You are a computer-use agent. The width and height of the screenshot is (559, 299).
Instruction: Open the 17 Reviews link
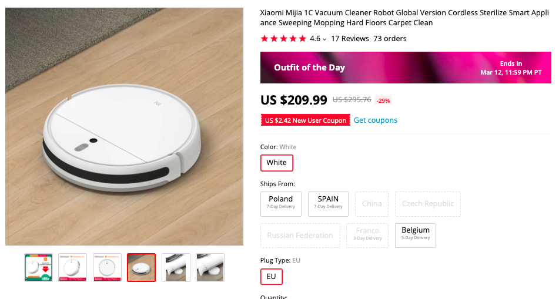coord(350,39)
